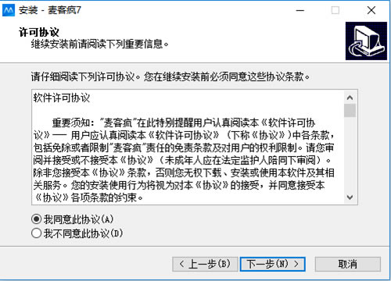Click the 麦客疯 app icon in title bar
Image resolution: width=391 pixels, height=281 pixels.
[9, 10]
